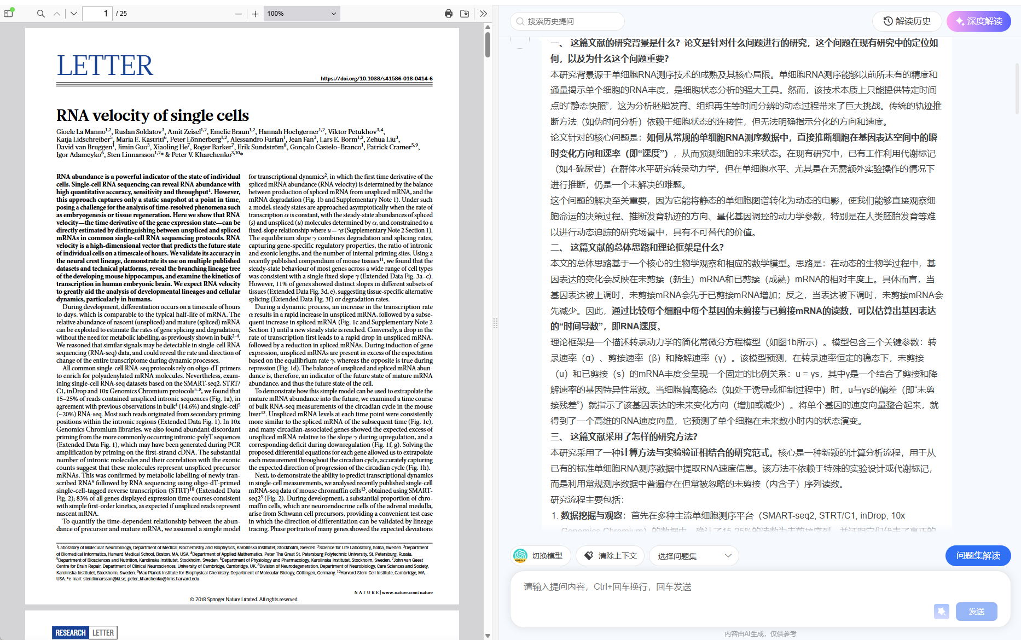Click 切换模型 to switch model
Image resolution: width=1021 pixels, height=640 pixels.
(541, 556)
